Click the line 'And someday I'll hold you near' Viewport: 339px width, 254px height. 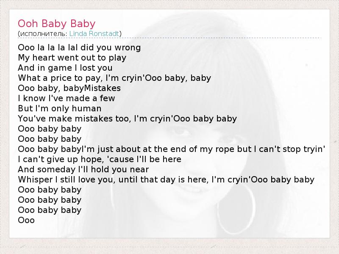coord(83,169)
